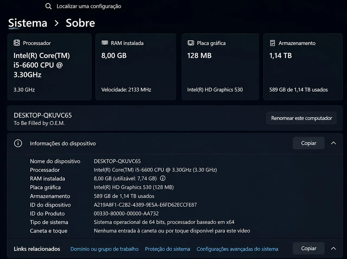Viewport: 347px width, 259px height.
Task: Click 'Intel(R) HD Graphics 530 (128 MB)' details value
Action: tap(134, 187)
